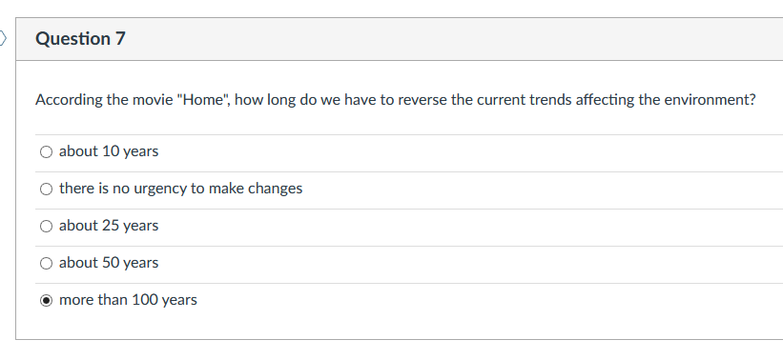Click the 'there is no urgency to make changes' text
Image resolution: width=783 pixels, height=360 pixels.
(181, 189)
